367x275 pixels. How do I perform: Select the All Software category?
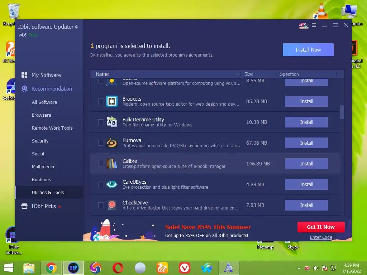[x=44, y=102]
